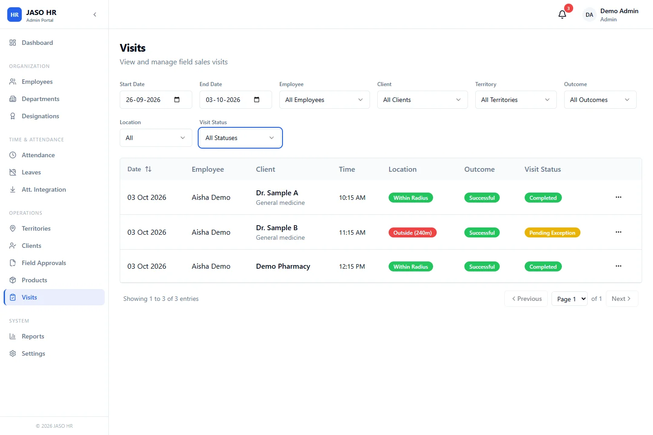The width and height of the screenshot is (653, 435).
Task: Open the Products menu item
Action: [54, 280]
